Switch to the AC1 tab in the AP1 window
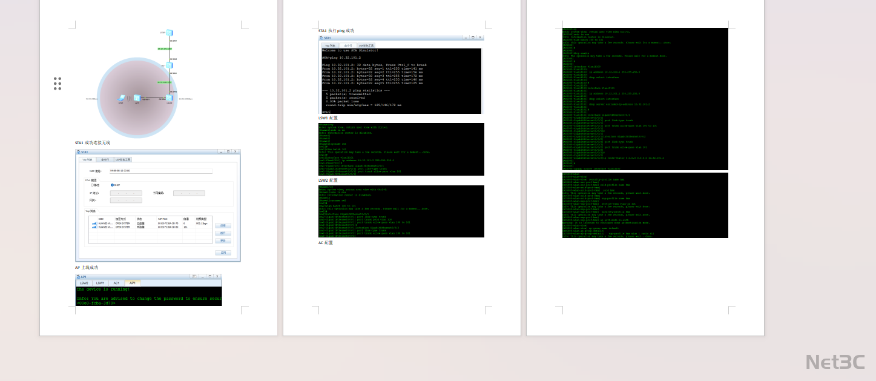This screenshot has height=381, width=876. click(116, 283)
